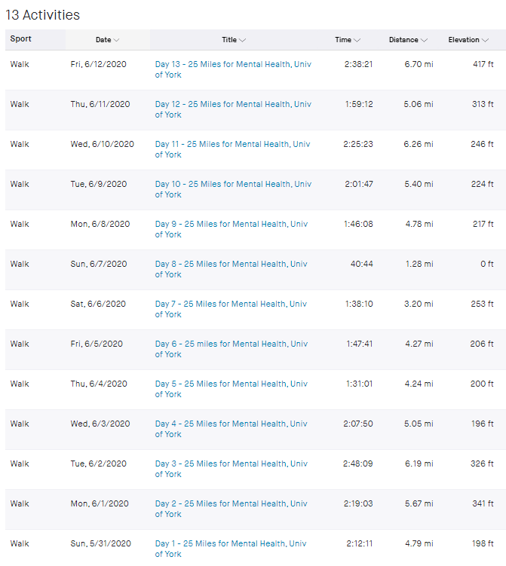Open Day 6 - 25 miles activity

pyautogui.click(x=232, y=349)
